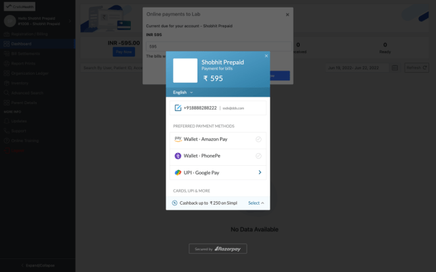The image size is (436, 272).
Task: Click the email address next to the phone number
Action: click(233, 108)
